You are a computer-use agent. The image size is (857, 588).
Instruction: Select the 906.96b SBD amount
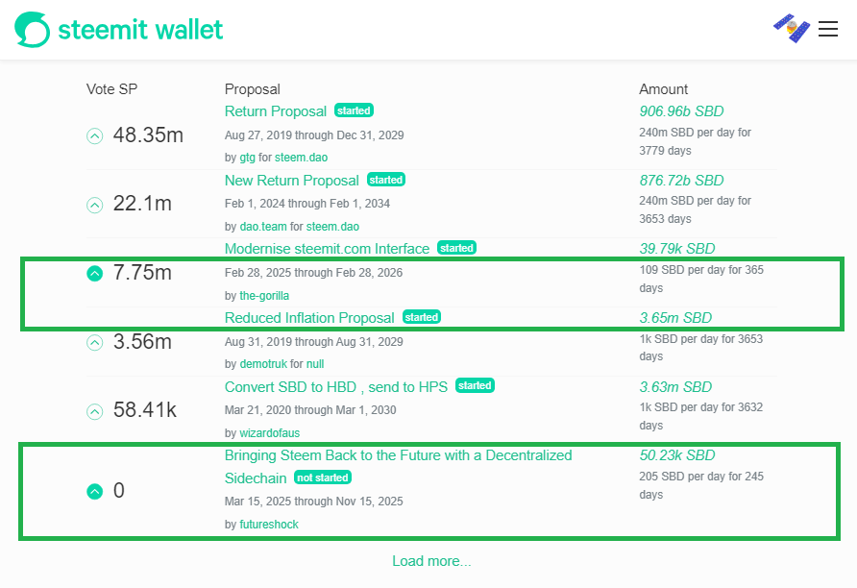[681, 111]
